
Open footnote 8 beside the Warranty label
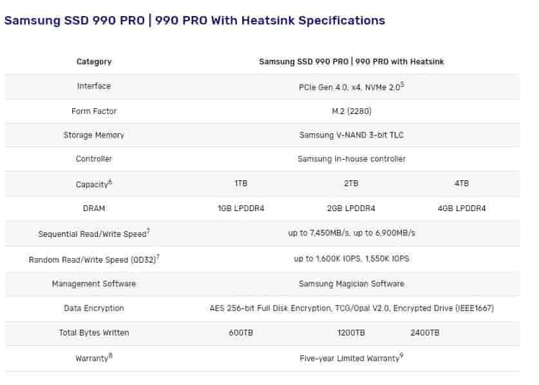point(110,355)
